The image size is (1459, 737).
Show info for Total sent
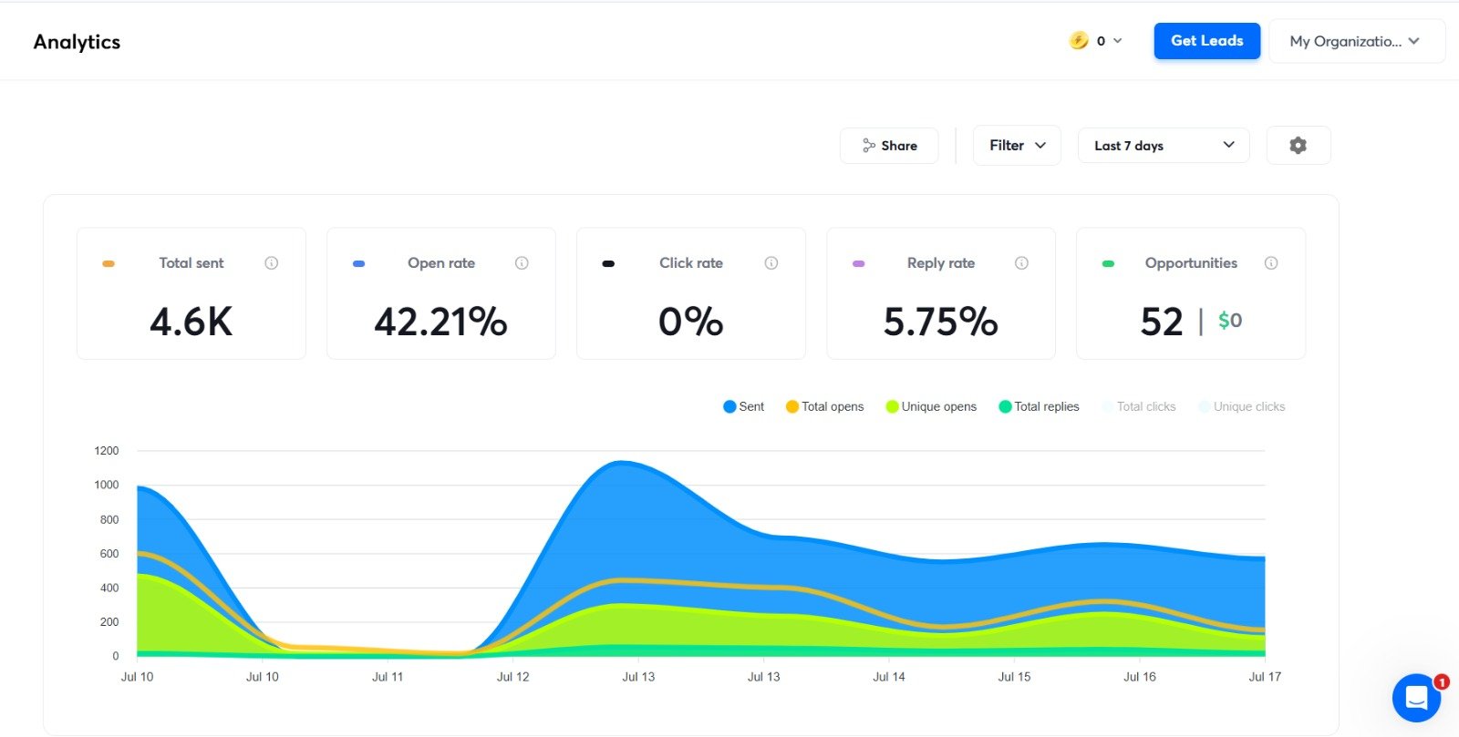pyautogui.click(x=272, y=263)
